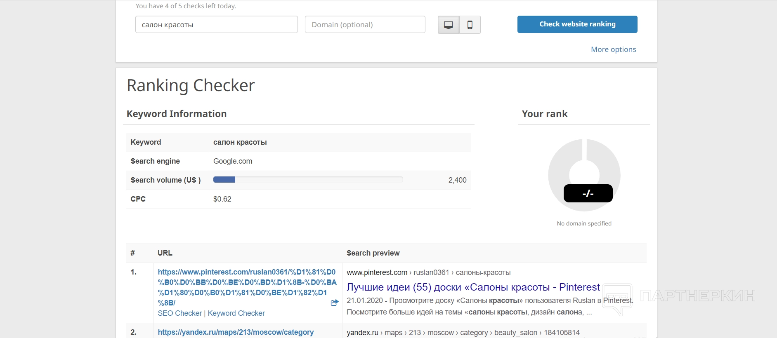The image size is (777, 338).
Task: Expand More options link
Action: pos(613,49)
